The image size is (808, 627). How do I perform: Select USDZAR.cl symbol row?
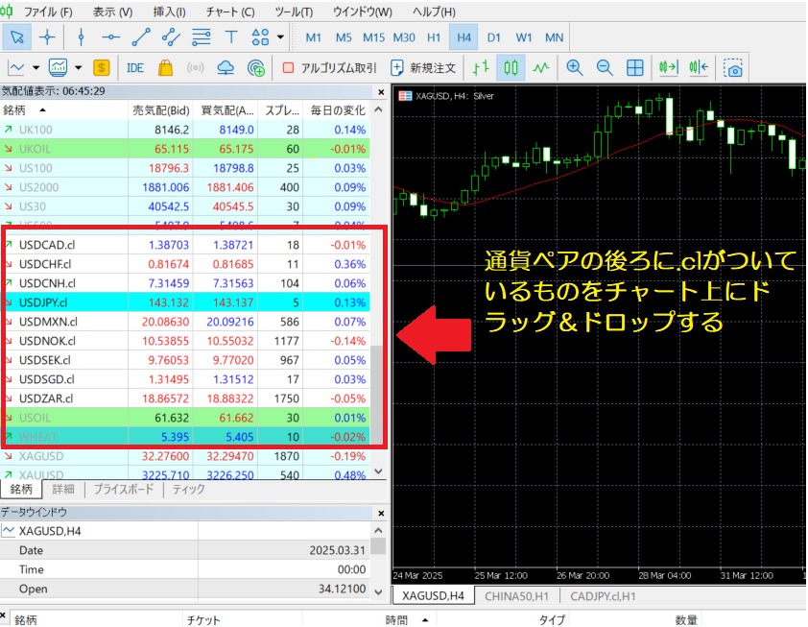(x=185, y=398)
